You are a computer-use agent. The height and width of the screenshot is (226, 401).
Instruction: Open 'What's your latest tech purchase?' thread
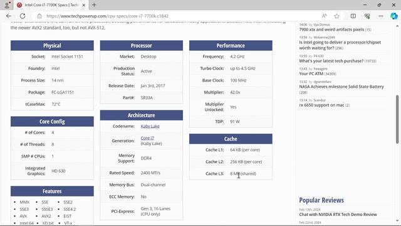pyautogui.click(x=331, y=61)
